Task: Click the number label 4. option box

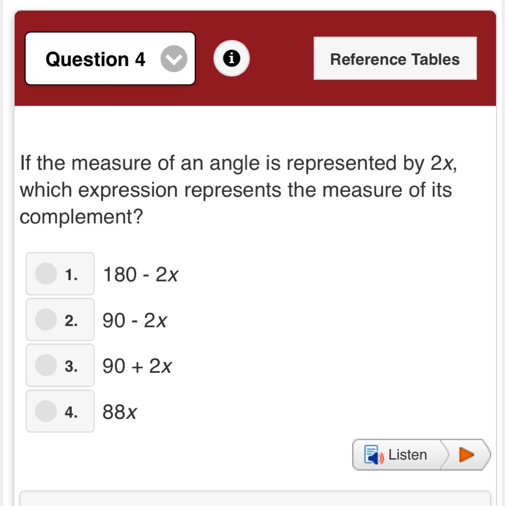Action: pyautogui.click(x=71, y=412)
